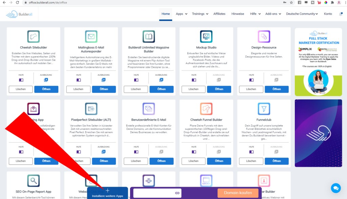Expand the Apps dropdown menu

pyautogui.click(x=181, y=14)
